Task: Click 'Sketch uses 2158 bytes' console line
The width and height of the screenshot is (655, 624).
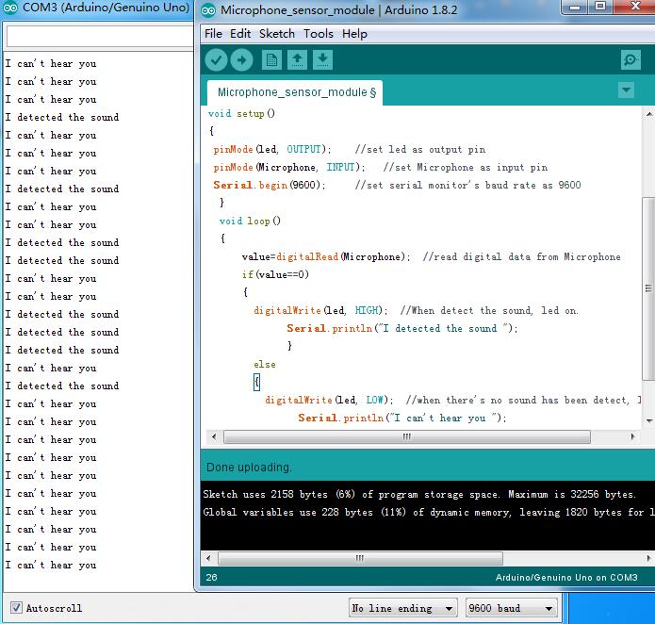Action: tap(419, 494)
